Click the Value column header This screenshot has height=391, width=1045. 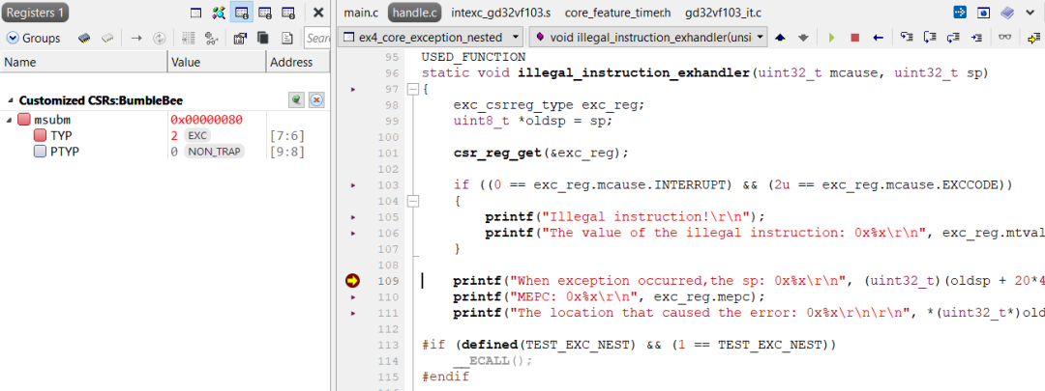pyautogui.click(x=217, y=63)
